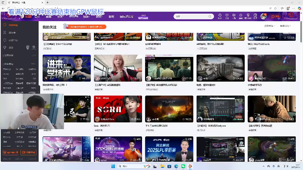
Task: Click the 常用分类 sidebar section label
Action: (9, 55)
